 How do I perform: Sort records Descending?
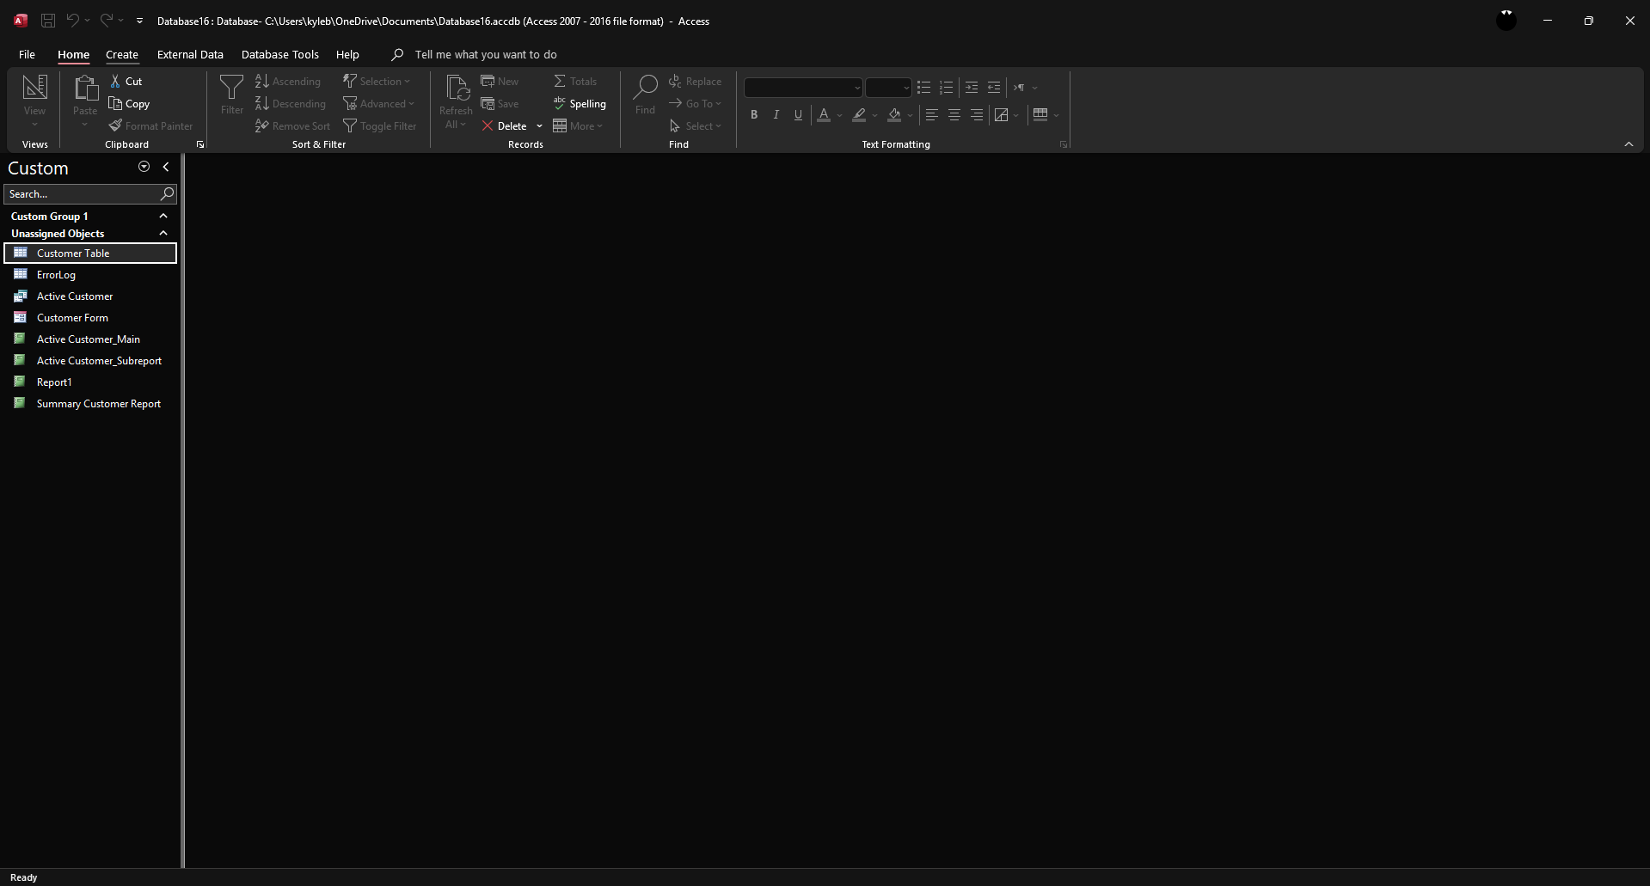pyautogui.click(x=291, y=103)
